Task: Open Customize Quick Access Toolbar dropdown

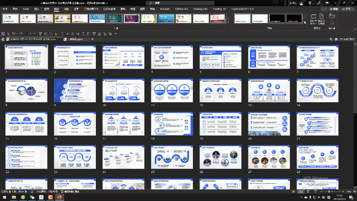Action: pyautogui.click(x=116, y=34)
